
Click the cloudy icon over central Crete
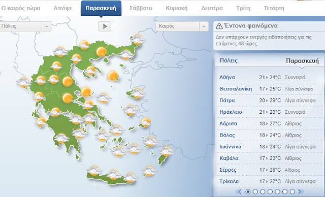click(x=114, y=175)
